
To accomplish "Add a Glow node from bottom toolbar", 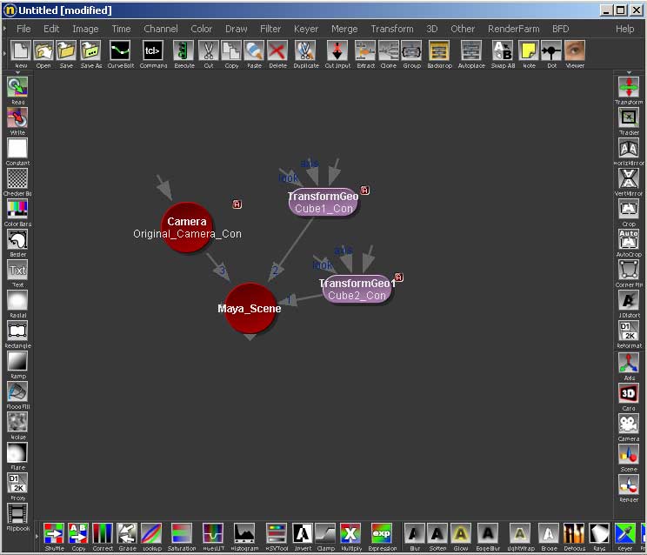I will 461,533.
